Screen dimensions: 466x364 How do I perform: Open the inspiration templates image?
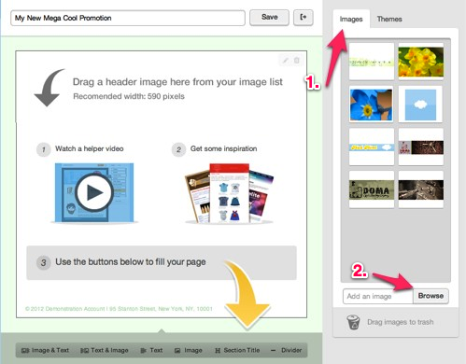click(x=229, y=193)
